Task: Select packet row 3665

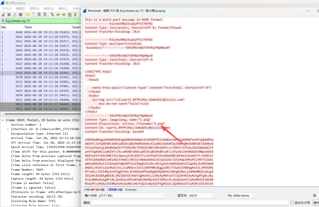Action: (x=41, y=55)
